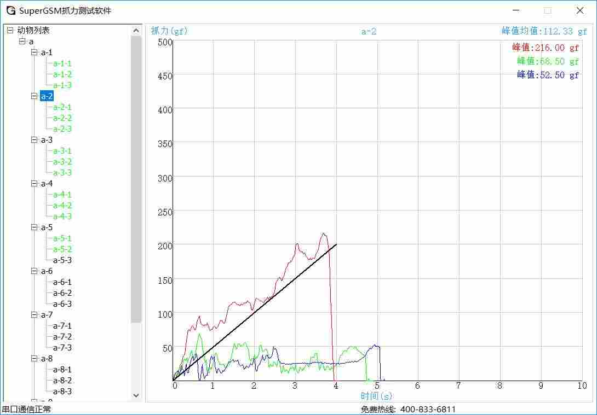Viewport: 597px width, 415px height.
Task: Click the green peak value 68.50 gf label
Action: [x=548, y=61]
